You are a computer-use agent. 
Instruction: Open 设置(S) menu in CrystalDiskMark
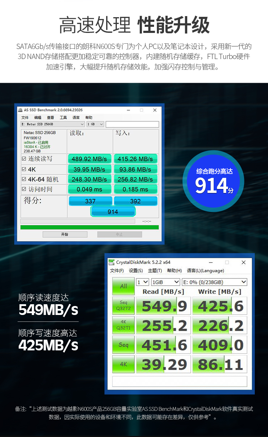(x=136, y=271)
